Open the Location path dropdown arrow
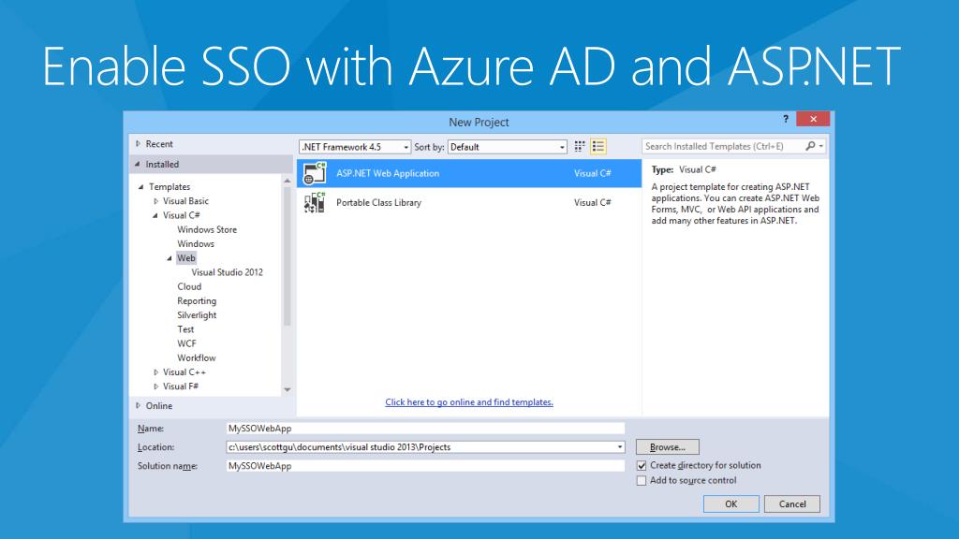The image size is (959, 539). point(620,446)
